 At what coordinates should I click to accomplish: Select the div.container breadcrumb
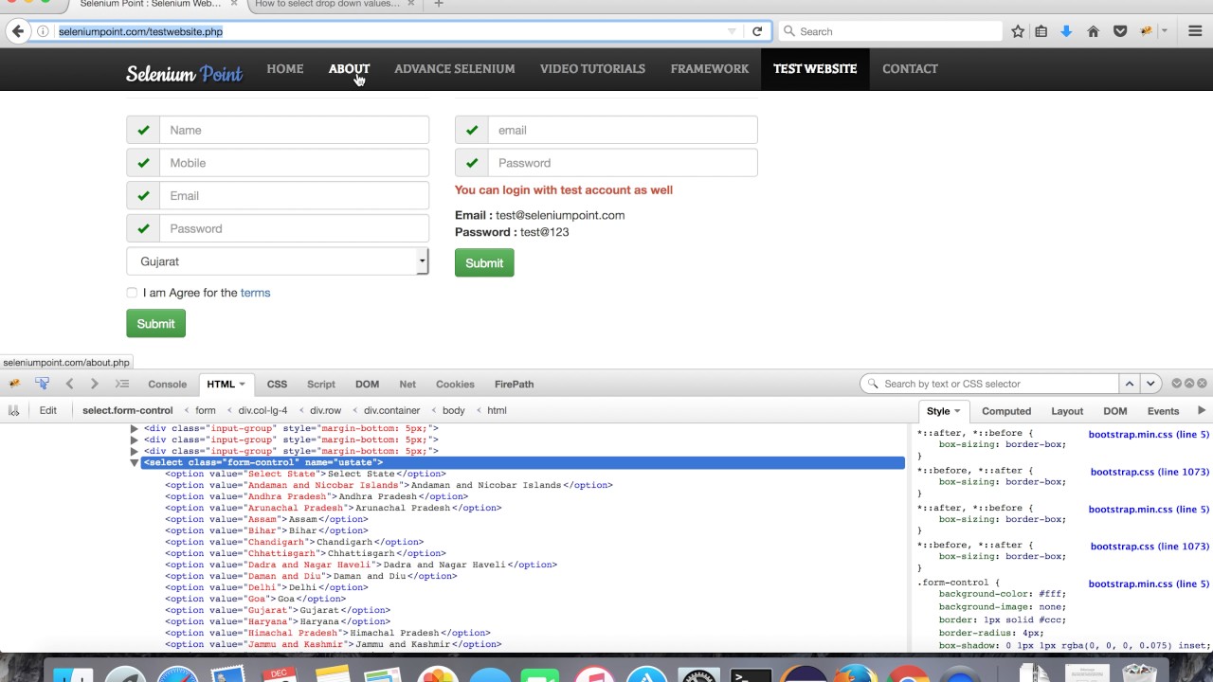391,410
